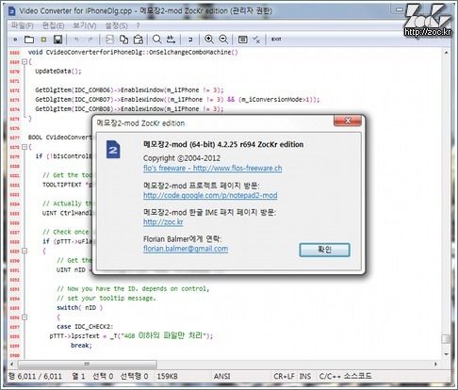Viewport: 458px width, 390px height.
Task: Open the 편집(E) menu
Action: pyautogui.click(x=54, y=25)
